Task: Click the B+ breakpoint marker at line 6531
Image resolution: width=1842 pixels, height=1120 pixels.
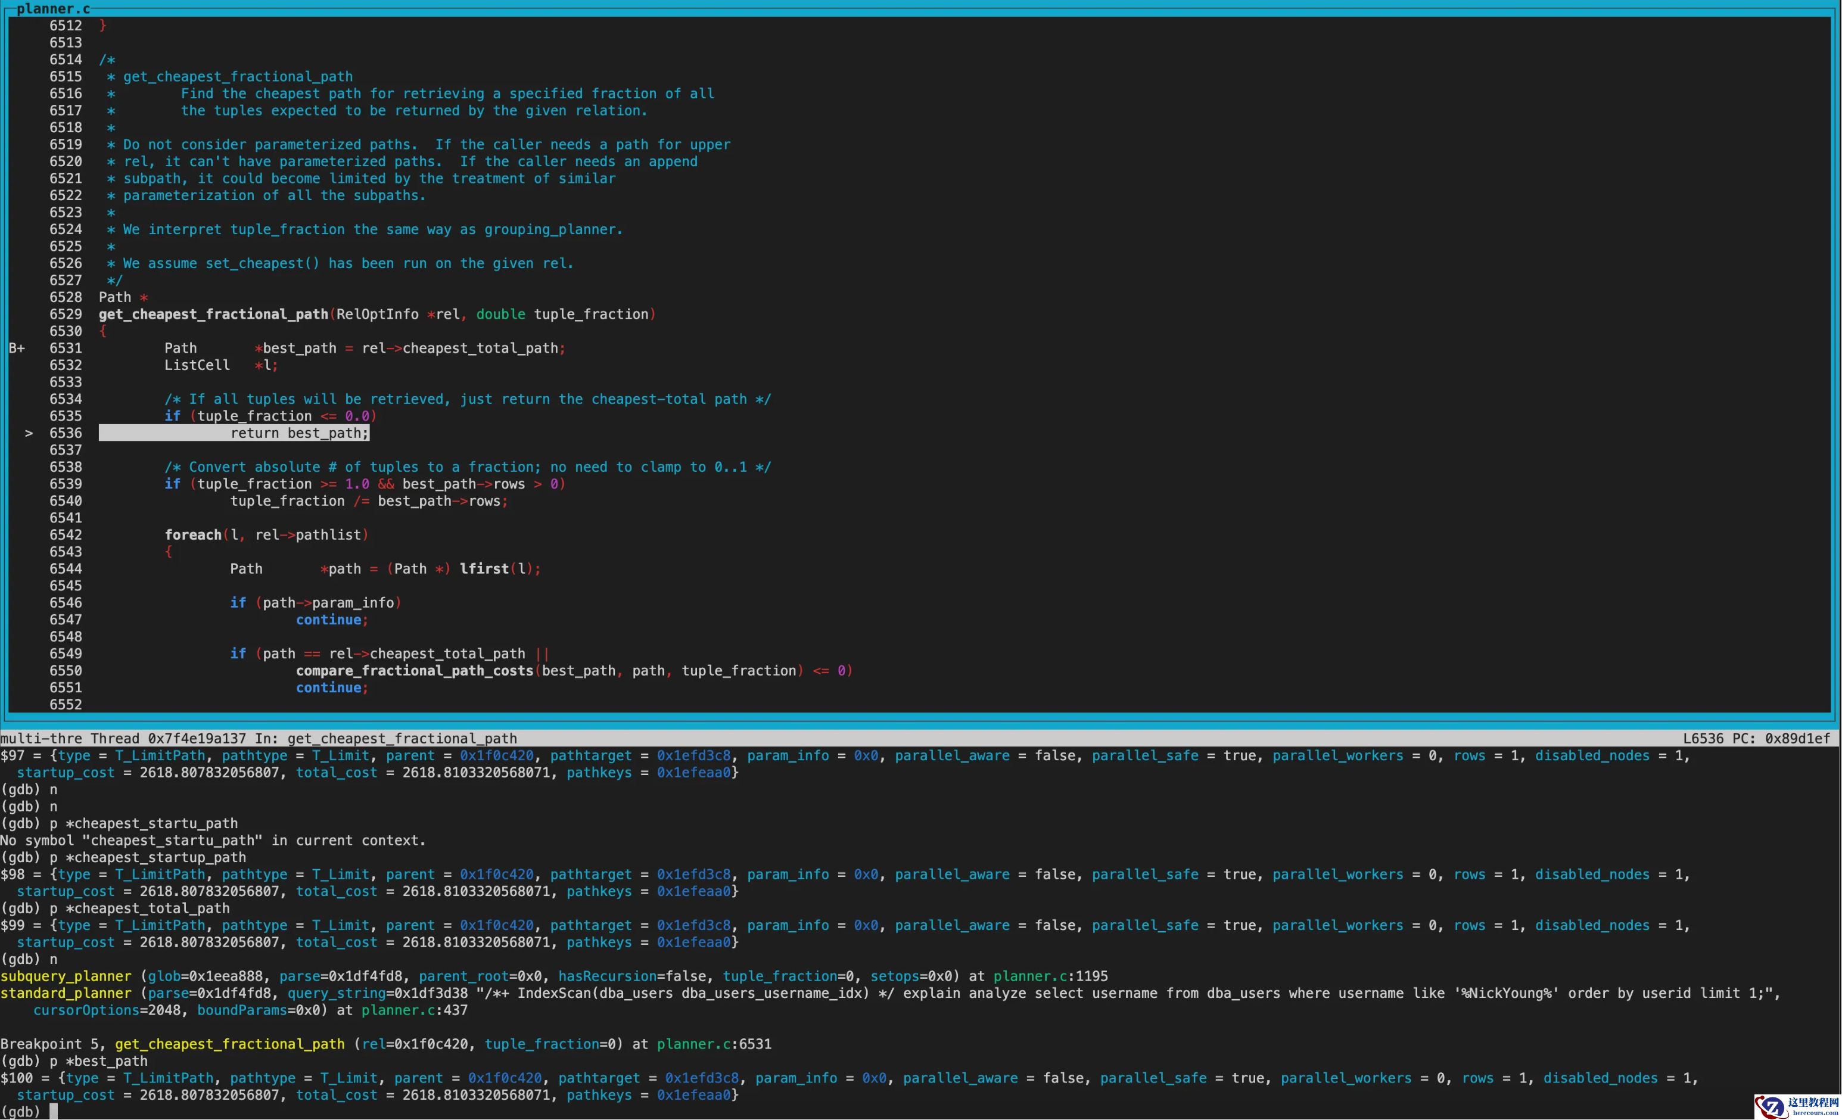Action: click(17, 349)
